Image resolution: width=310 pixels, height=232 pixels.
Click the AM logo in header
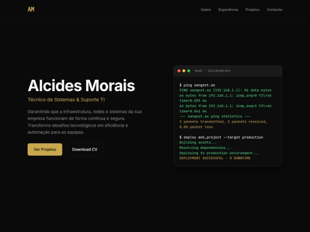[31, 9]
